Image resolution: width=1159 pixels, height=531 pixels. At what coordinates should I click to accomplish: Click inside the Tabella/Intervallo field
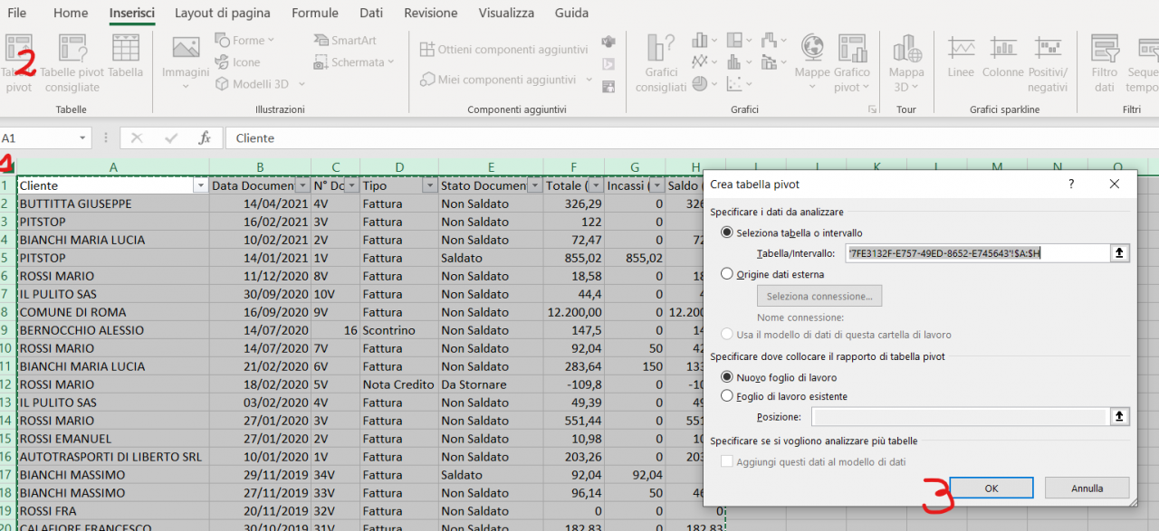tap(977, 253)
